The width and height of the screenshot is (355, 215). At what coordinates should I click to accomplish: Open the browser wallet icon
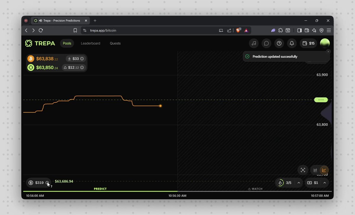307,31
